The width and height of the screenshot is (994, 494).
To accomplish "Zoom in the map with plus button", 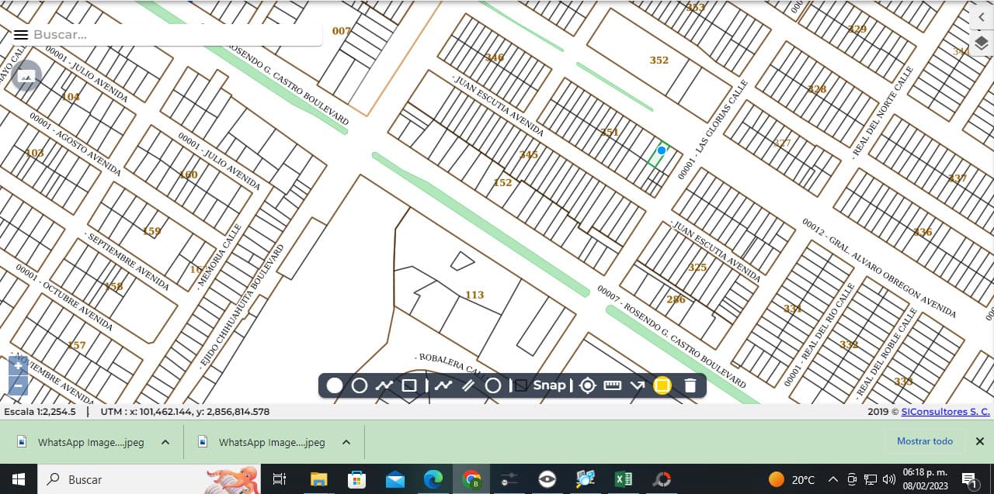I will click(19, 365).
